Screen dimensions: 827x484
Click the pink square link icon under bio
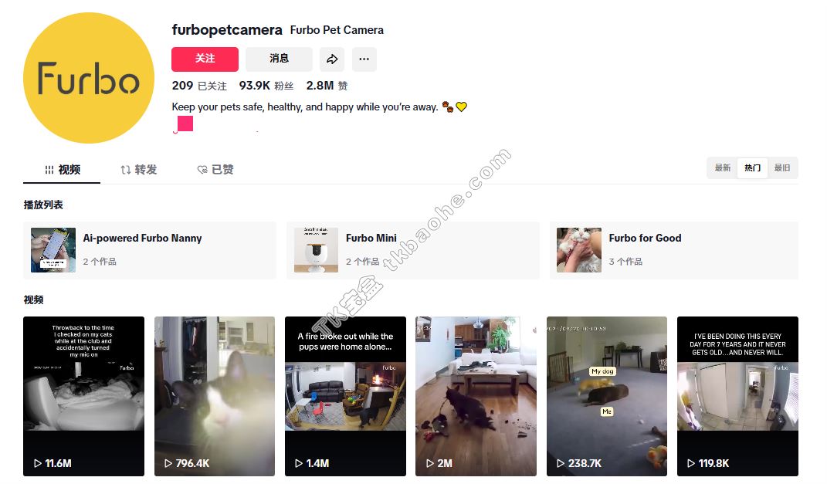(185, 124)
